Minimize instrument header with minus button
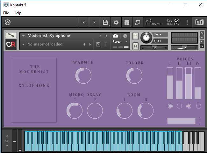 tap(202, 38)
